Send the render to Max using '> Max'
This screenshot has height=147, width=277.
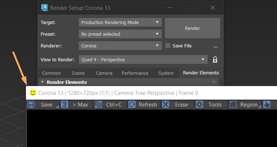click(x=75, y=105)
